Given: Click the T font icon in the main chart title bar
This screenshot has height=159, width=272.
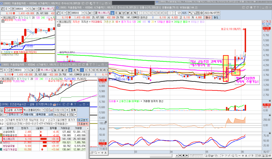Looking at the screenshot, I should coord(255,7).
